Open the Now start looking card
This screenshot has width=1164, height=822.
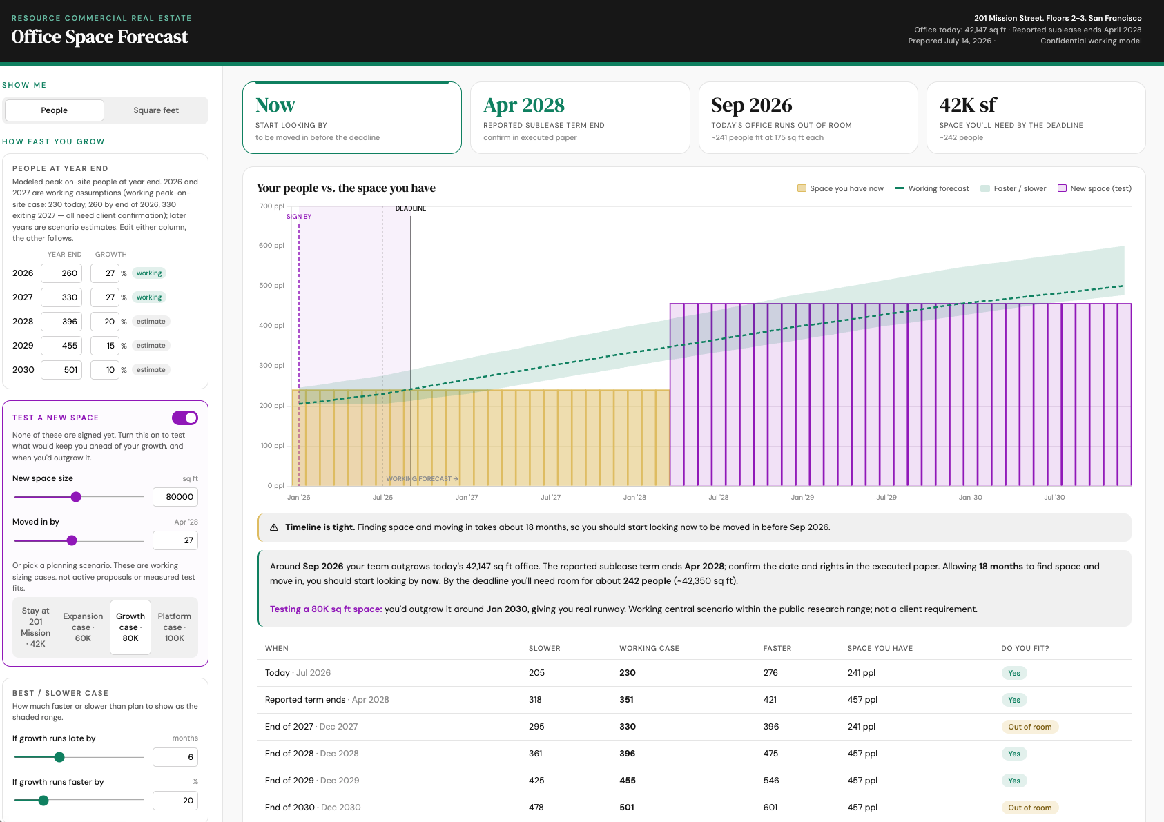tap(352, 117)
